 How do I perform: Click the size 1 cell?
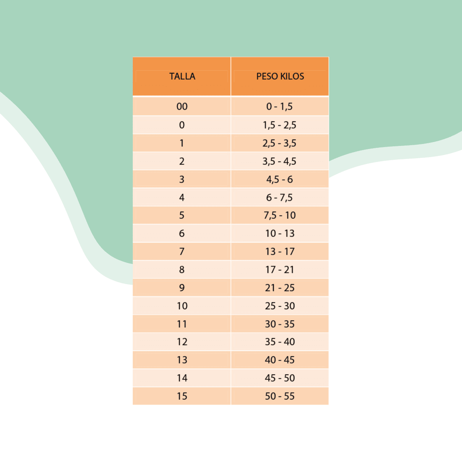[x=182, y=143]
